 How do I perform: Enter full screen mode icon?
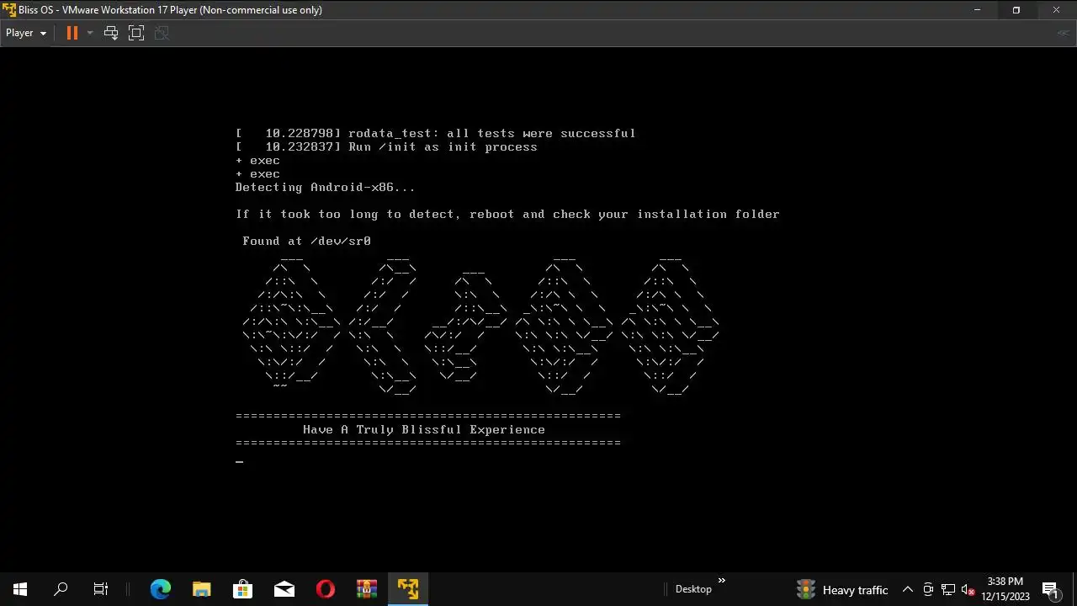coord(136,33)
